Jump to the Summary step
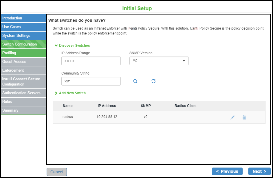Screen dimensions: 273x178 click(23, 110)
